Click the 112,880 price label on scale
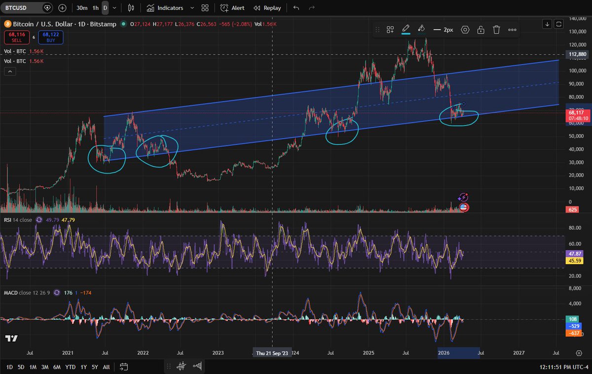Screen dimensions: 592x374 (578, 54)
